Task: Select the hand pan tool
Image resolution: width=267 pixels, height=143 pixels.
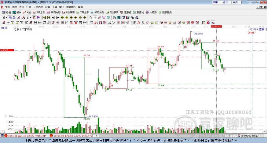Action: [90, 18]
